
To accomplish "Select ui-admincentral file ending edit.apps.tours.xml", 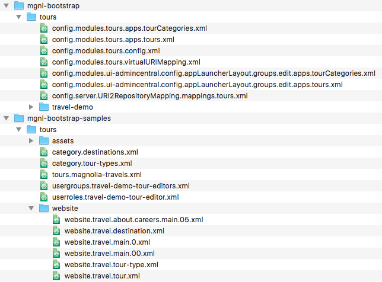I will pyautogui.click(x=198, y=85).
